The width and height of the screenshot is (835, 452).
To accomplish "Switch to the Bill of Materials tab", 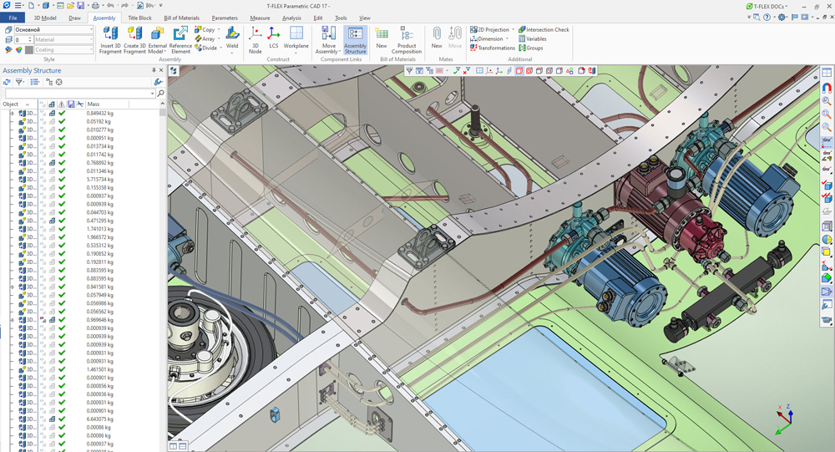I will point(181,18).
